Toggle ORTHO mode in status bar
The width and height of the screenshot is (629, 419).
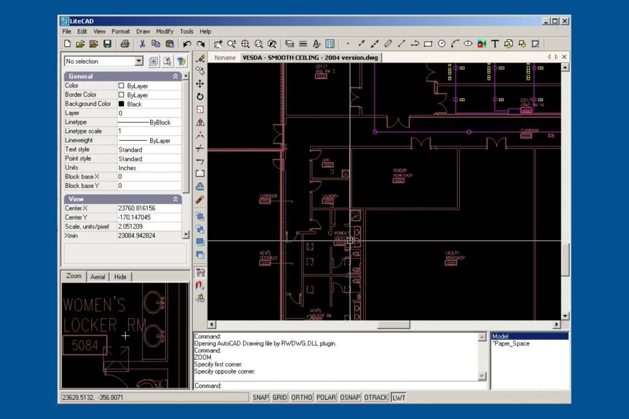302,397
